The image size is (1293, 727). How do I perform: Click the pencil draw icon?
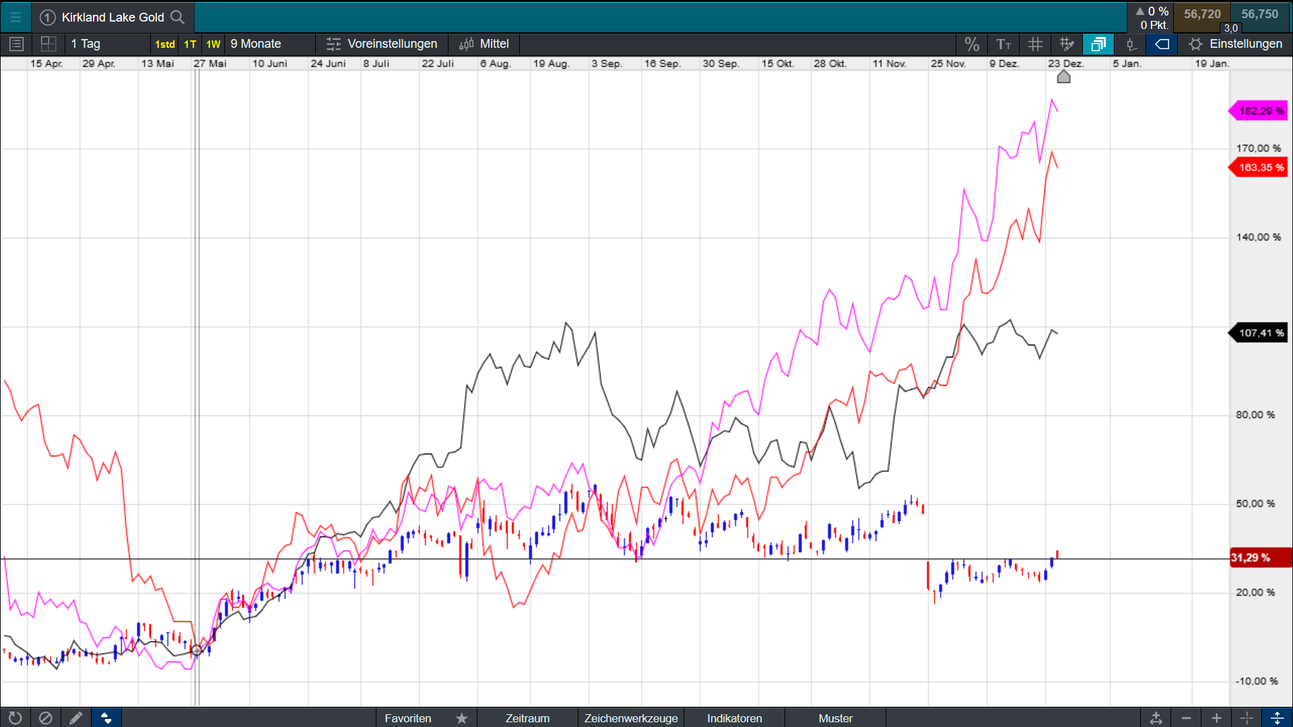75,718
